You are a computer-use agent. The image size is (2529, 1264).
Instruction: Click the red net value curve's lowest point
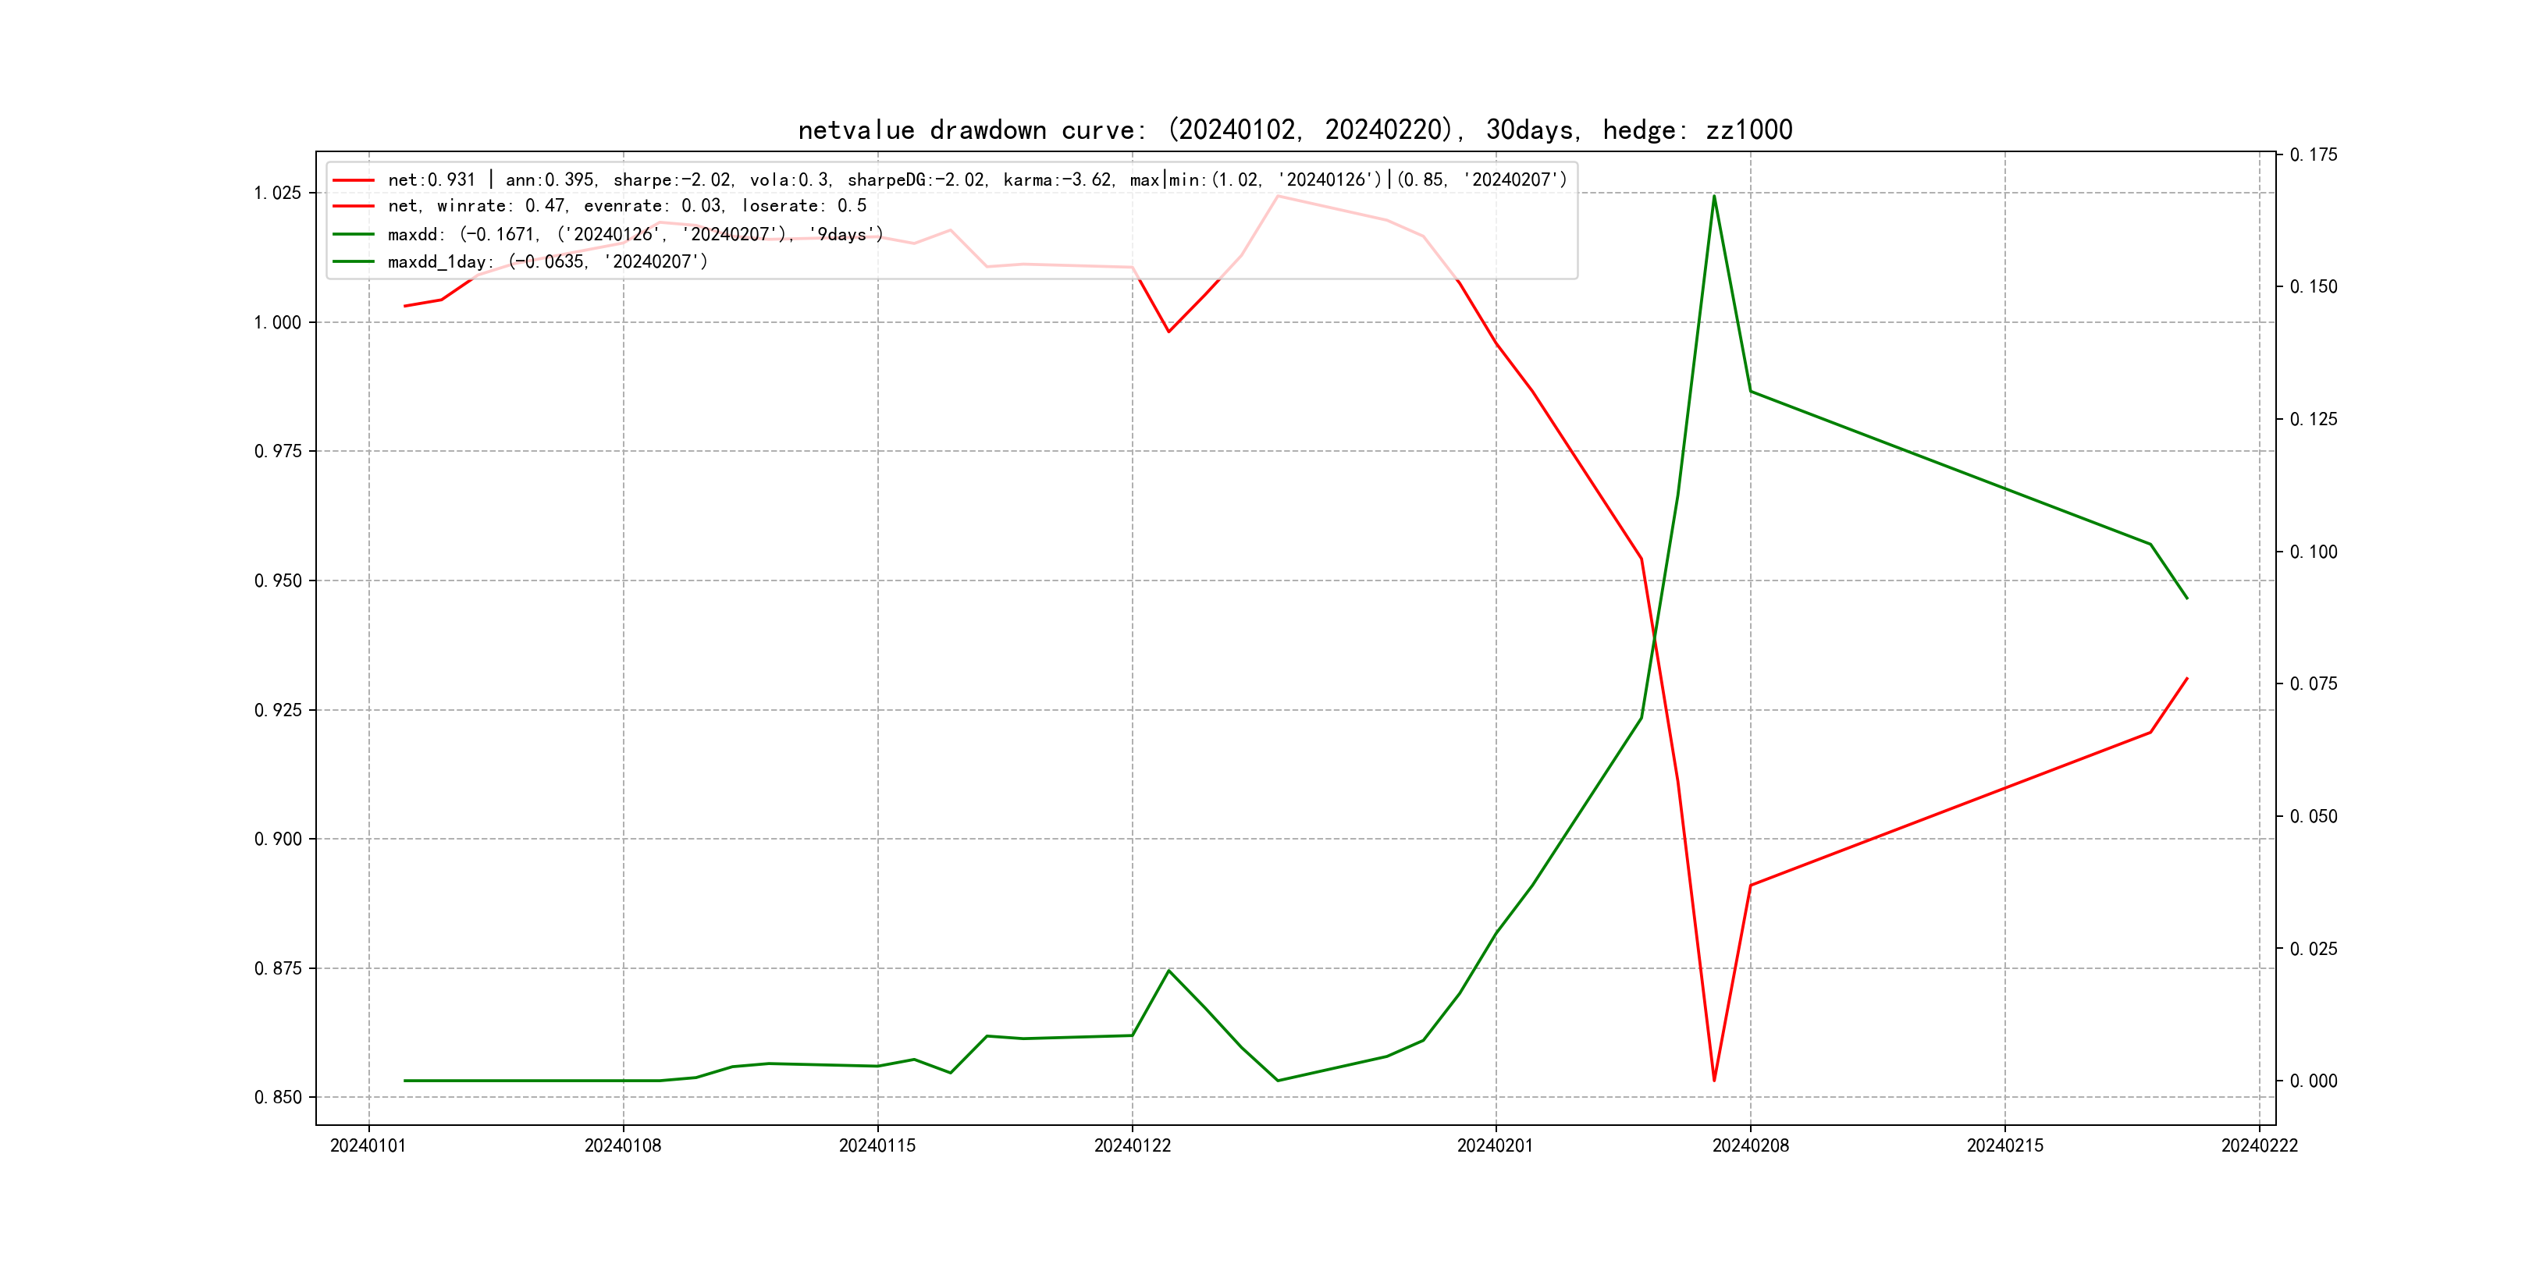click(x=1714, y=1081)
